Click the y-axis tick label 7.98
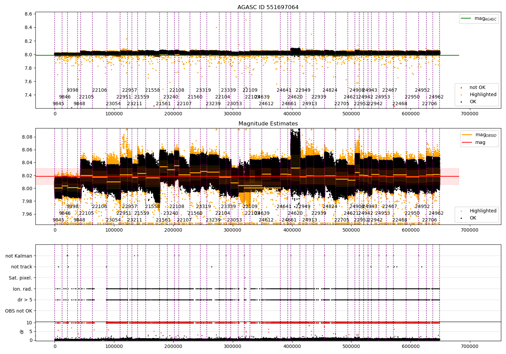Image resolution: width=506 pixels, height=354 pixels. coord(27,201)
